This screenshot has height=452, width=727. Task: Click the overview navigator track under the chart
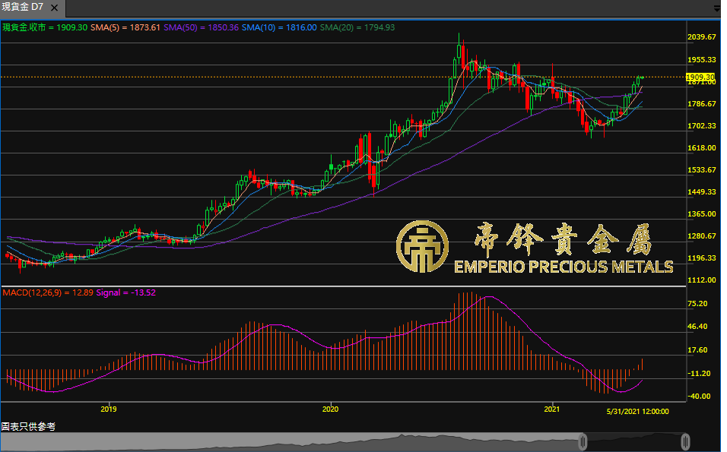343,442
